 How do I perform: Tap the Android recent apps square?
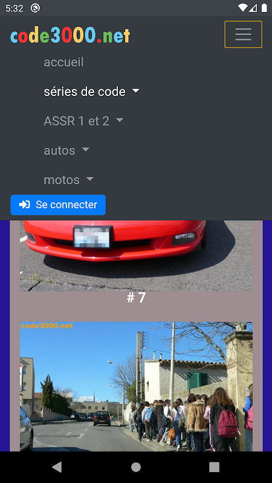(214, 467)
